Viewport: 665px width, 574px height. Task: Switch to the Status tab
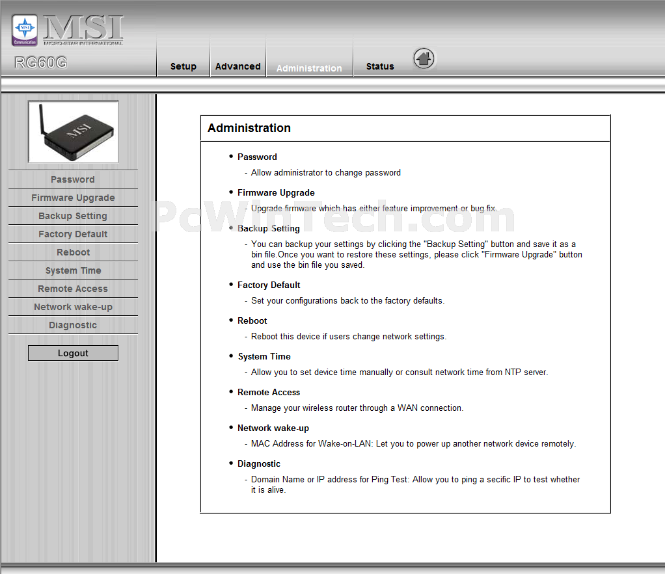pyautogui.click(x=380, y=66)
